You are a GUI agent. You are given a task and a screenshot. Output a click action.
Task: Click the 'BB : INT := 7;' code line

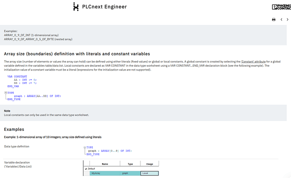click(x=25, y=83)
